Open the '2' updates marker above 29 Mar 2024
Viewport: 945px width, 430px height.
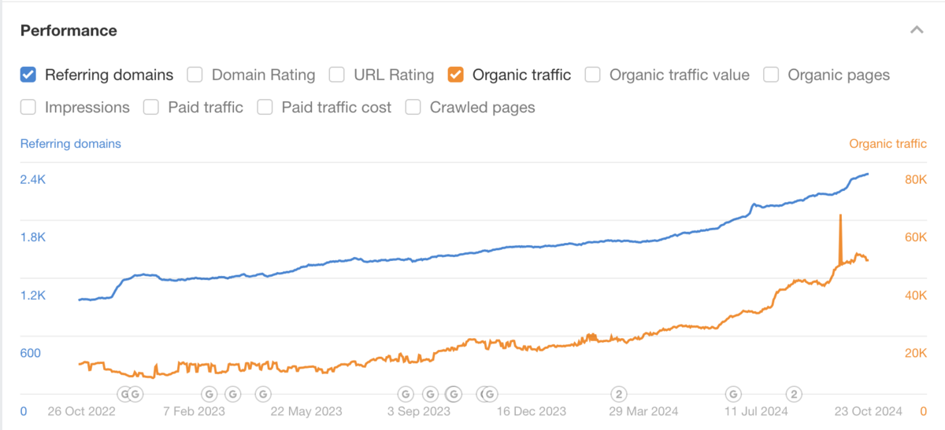tap(620, 394)
